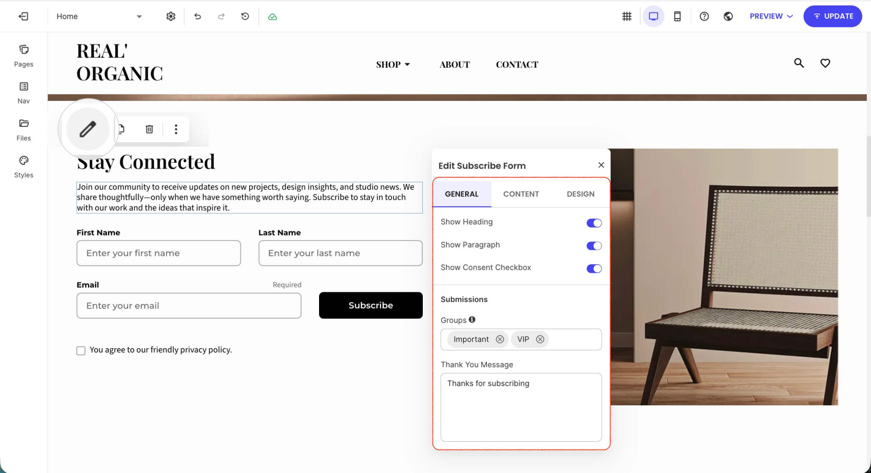Open the Files panel

24,130
